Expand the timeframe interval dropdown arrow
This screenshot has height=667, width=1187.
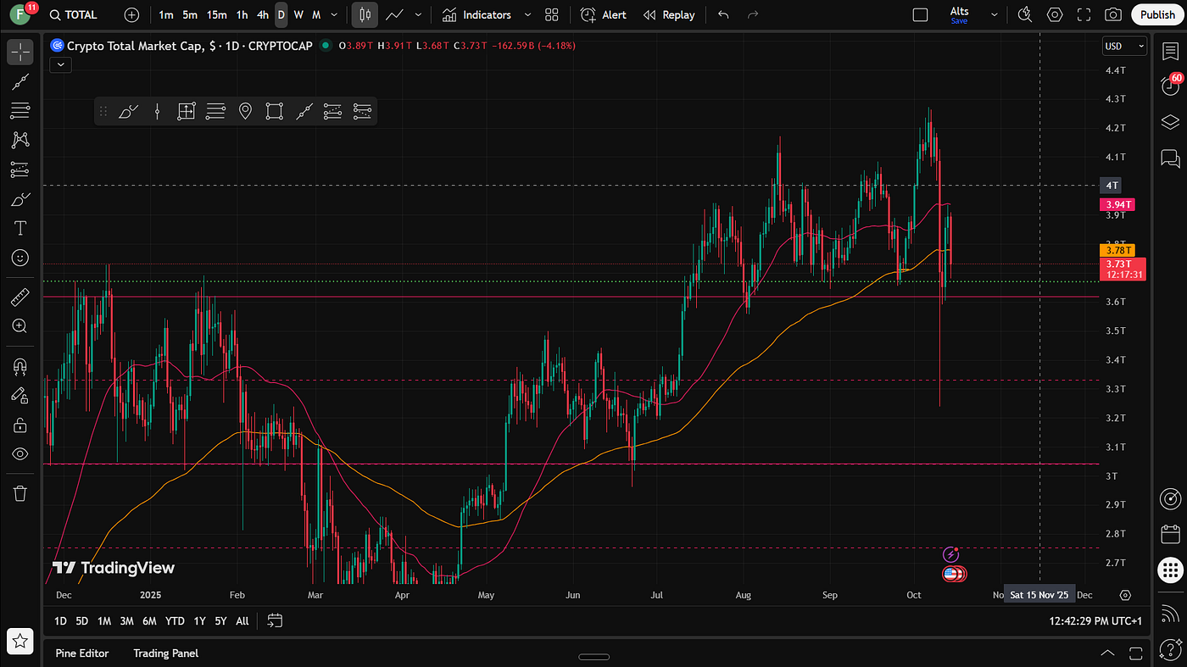(335, 14)
